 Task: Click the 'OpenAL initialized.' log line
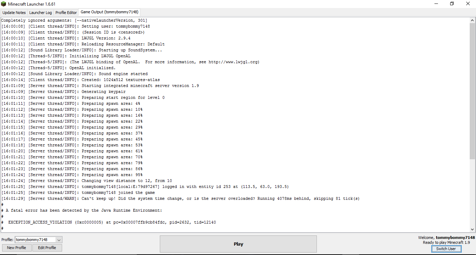pyautogui.click(x=58, y=68)
